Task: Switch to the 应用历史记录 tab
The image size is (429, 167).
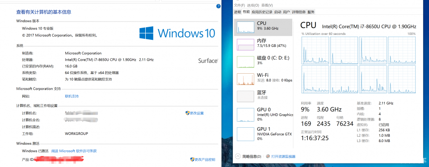Action: click(262, 12)
